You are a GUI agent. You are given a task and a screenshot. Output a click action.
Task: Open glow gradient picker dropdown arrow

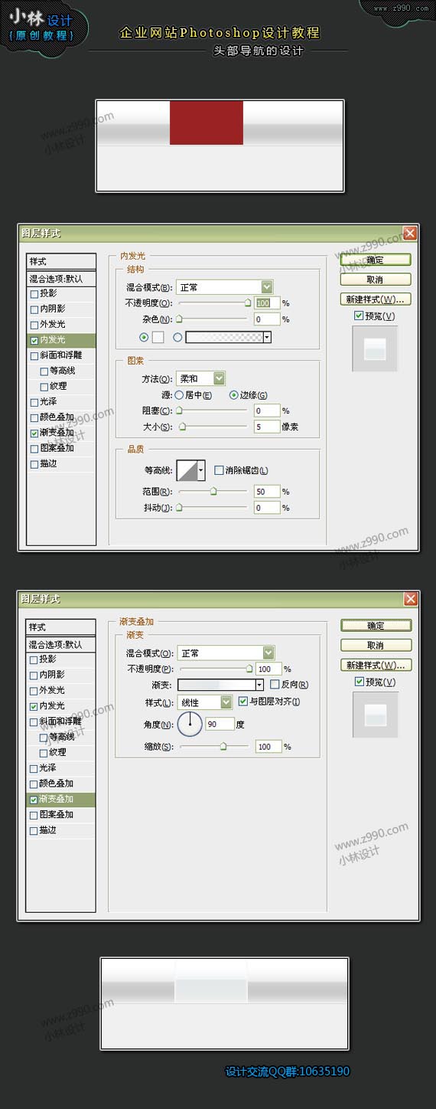(x=267, y=337)
